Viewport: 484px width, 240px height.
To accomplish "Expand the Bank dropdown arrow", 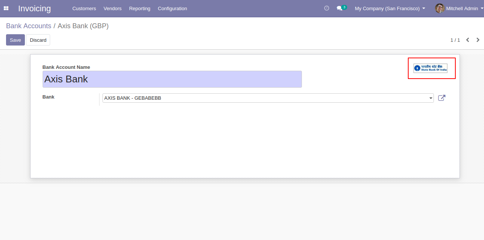I will (431, 98).
